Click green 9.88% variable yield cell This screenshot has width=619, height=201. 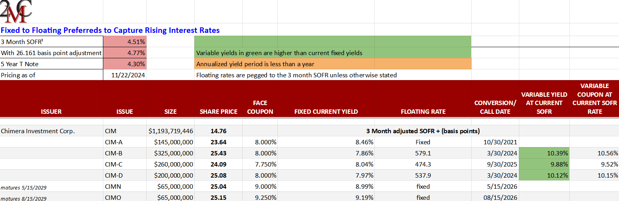544,164
